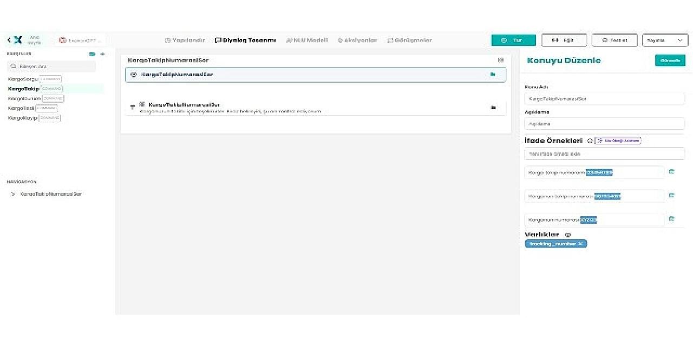693x346 pixels.
Task: Click the folder icon on the highlighted KargoTakipNumarasiSor row
Action: [x=493, y=75]
